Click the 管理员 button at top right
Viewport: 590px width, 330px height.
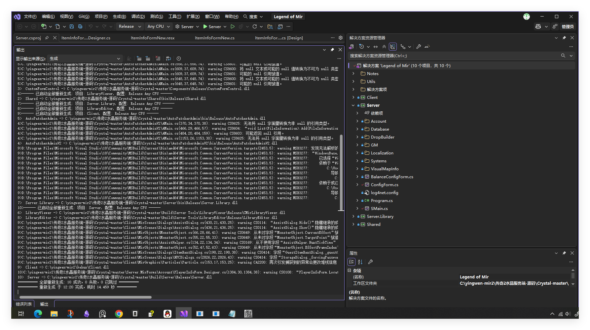pos(568,26)
